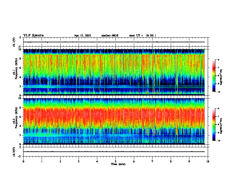
Task: Click the ch.1 spectrogram color bar
Action: click(x=214, y=76)
